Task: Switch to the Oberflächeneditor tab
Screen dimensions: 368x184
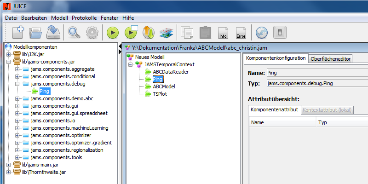Action: click(331, 58)
